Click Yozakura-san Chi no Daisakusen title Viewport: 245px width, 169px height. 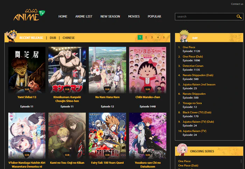click(148, 164)
